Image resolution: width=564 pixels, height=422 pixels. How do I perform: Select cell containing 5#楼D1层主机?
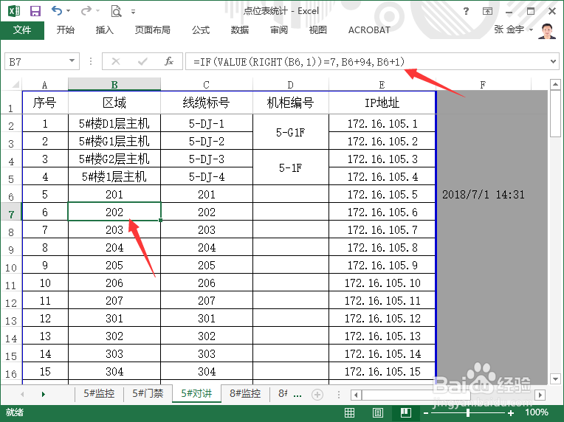pos(114,123)
